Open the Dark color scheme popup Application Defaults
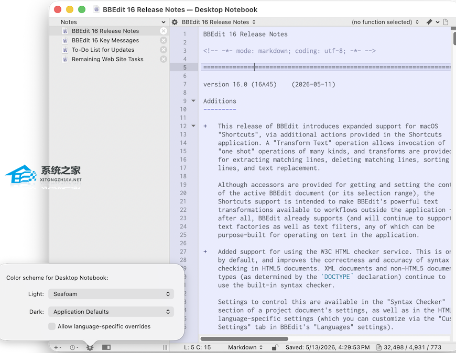This screenshot has height=353, width=456. 111,312
